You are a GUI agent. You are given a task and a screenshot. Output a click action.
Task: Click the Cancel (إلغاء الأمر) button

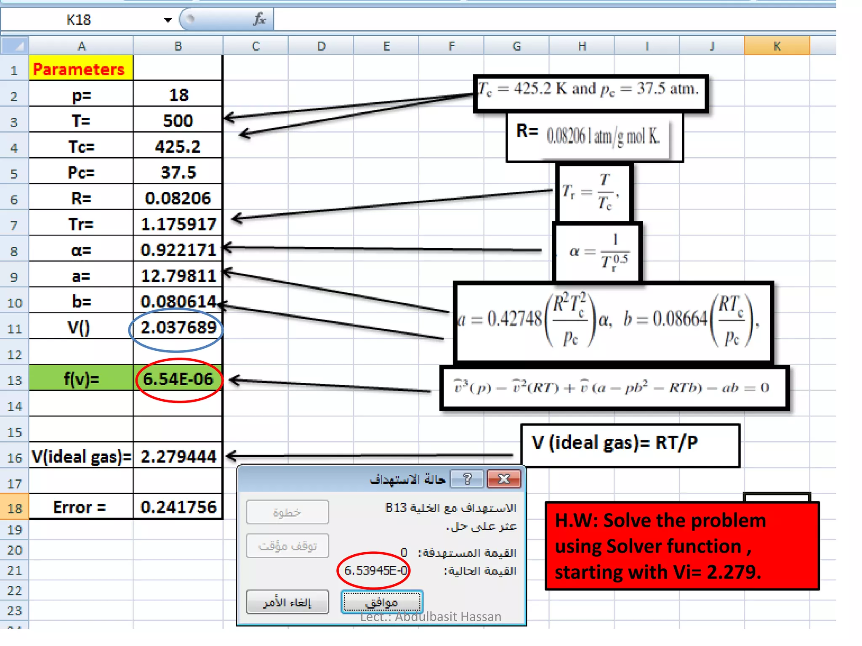(x=287, y=602)
